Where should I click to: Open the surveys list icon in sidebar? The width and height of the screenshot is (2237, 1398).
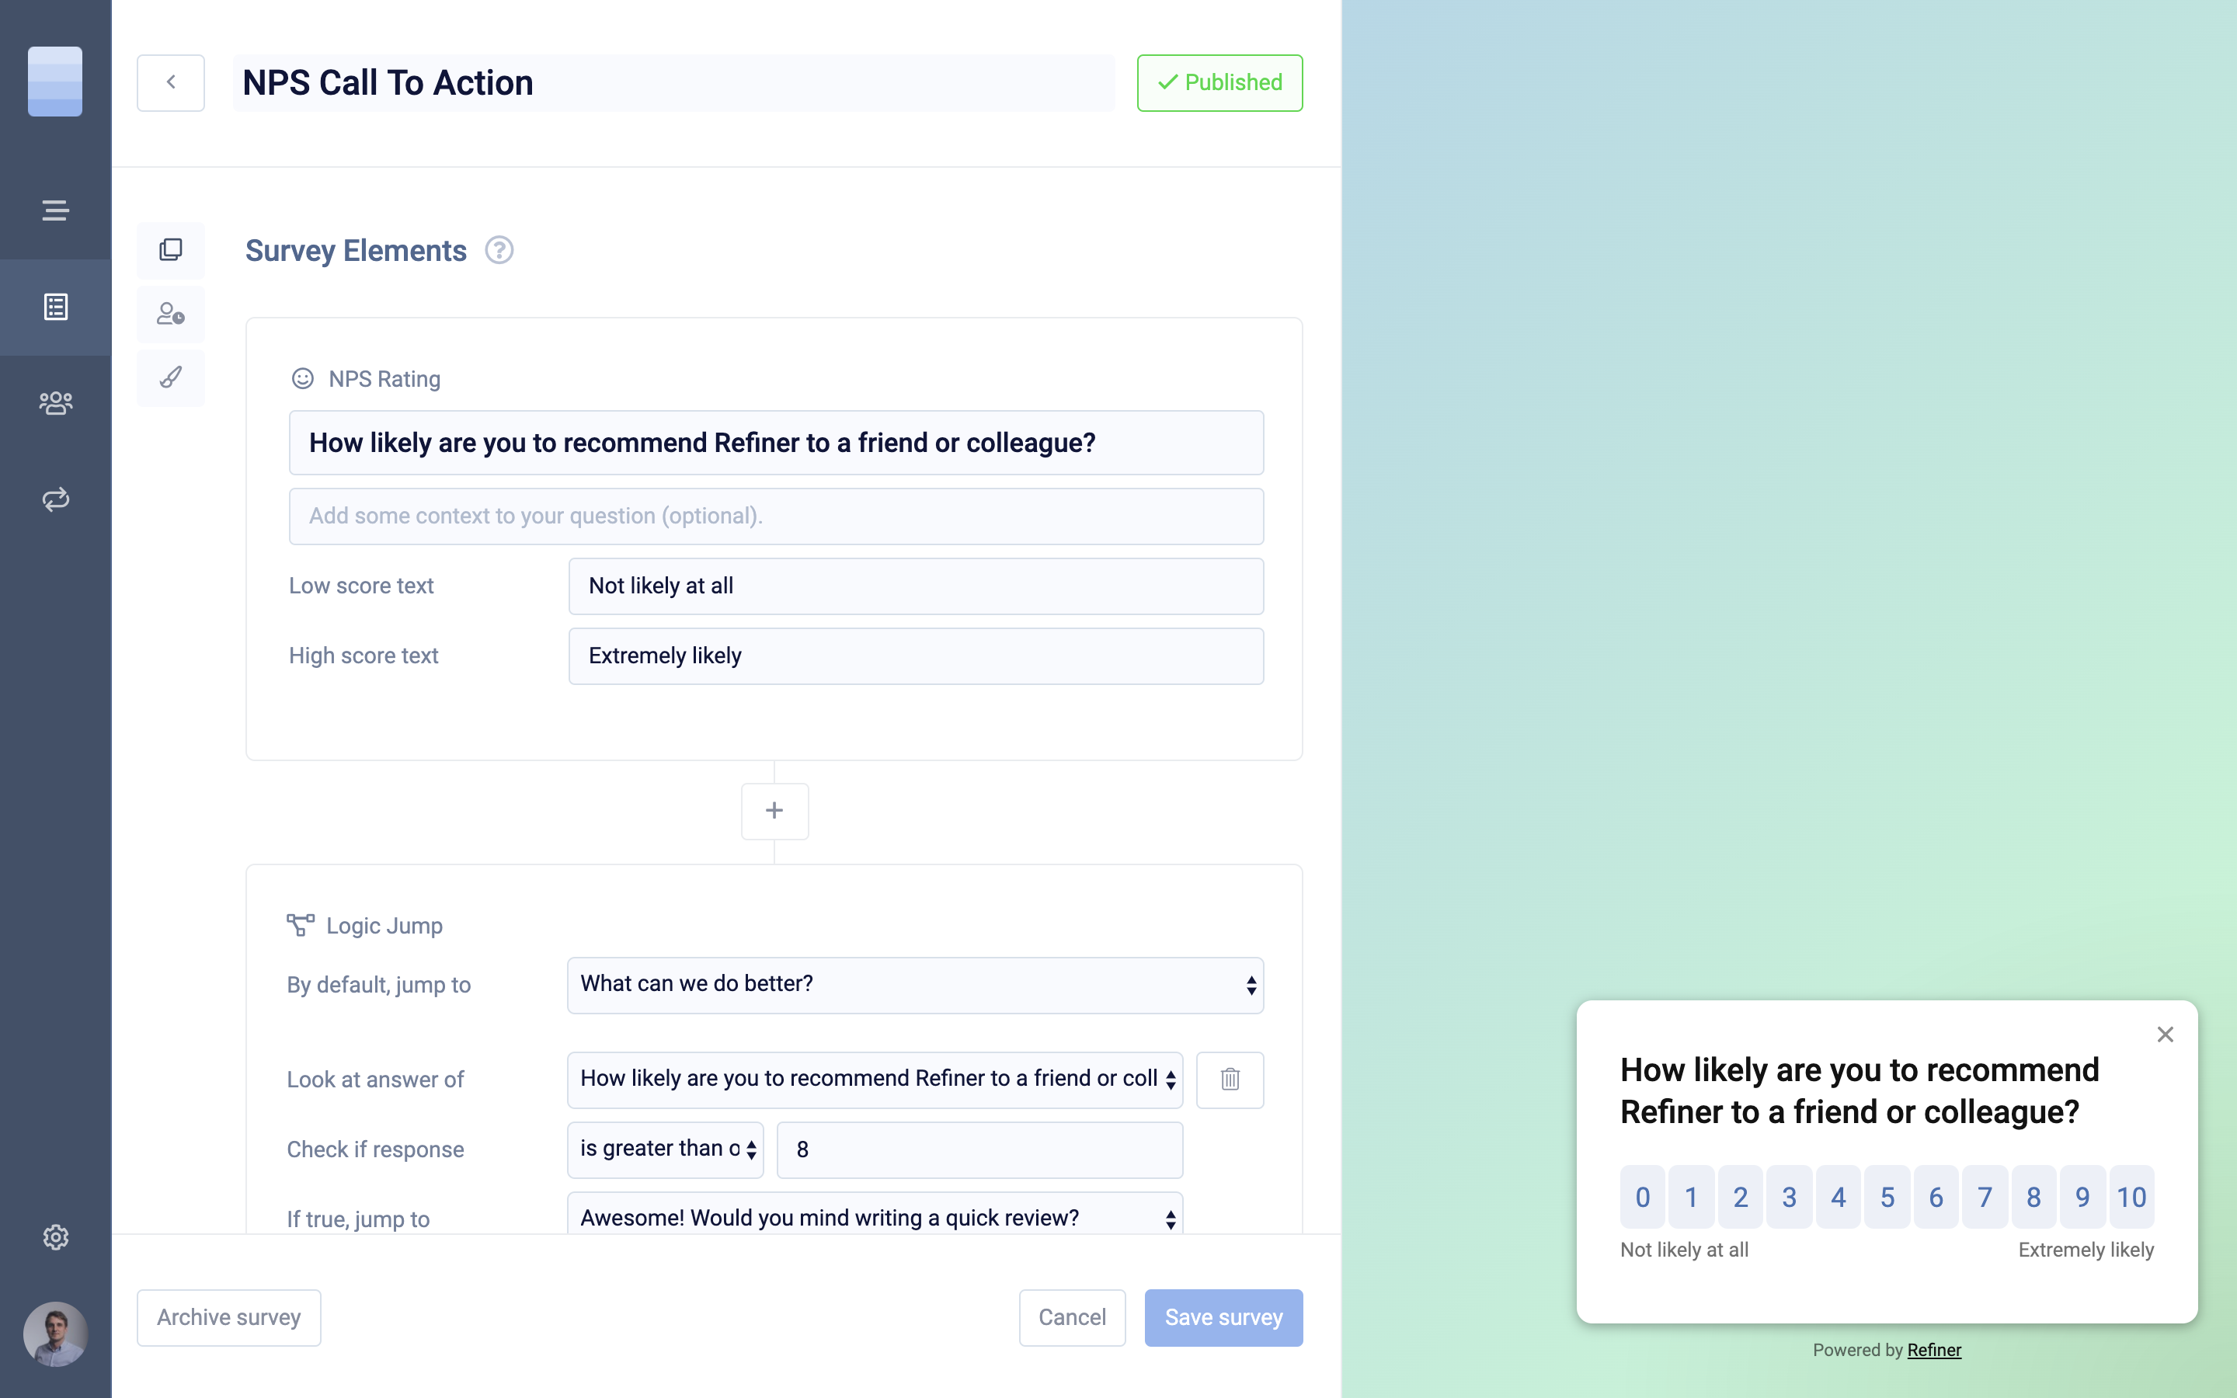(55, 307)
